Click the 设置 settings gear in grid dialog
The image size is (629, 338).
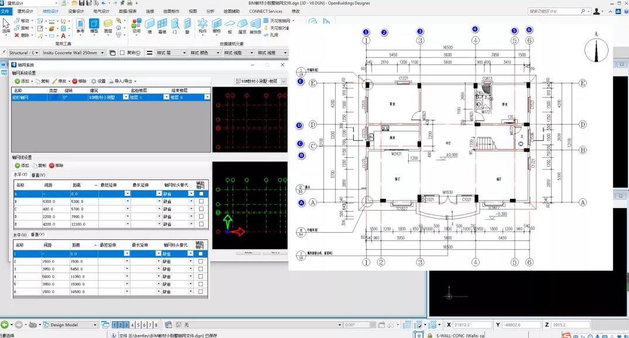pos(98,81)
